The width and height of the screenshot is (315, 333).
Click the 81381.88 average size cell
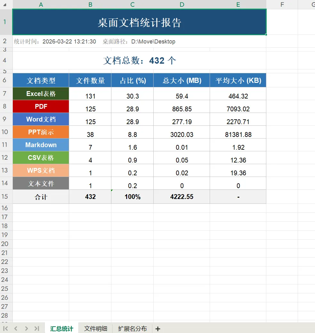coord(238,132)
